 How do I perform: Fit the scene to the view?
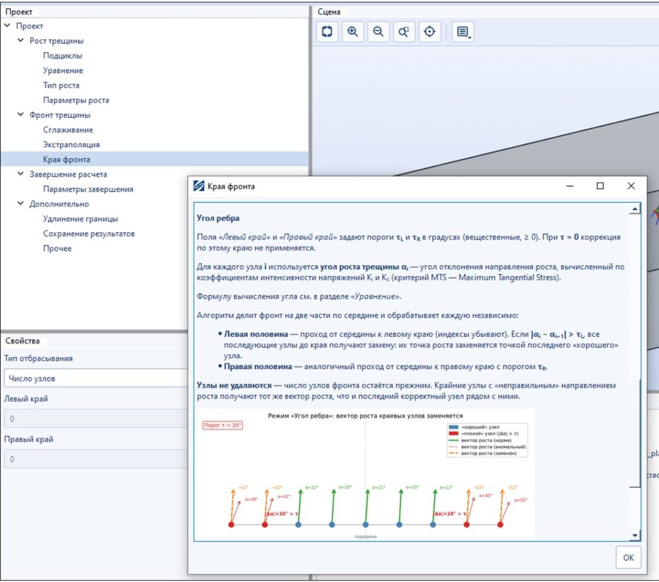327,32
